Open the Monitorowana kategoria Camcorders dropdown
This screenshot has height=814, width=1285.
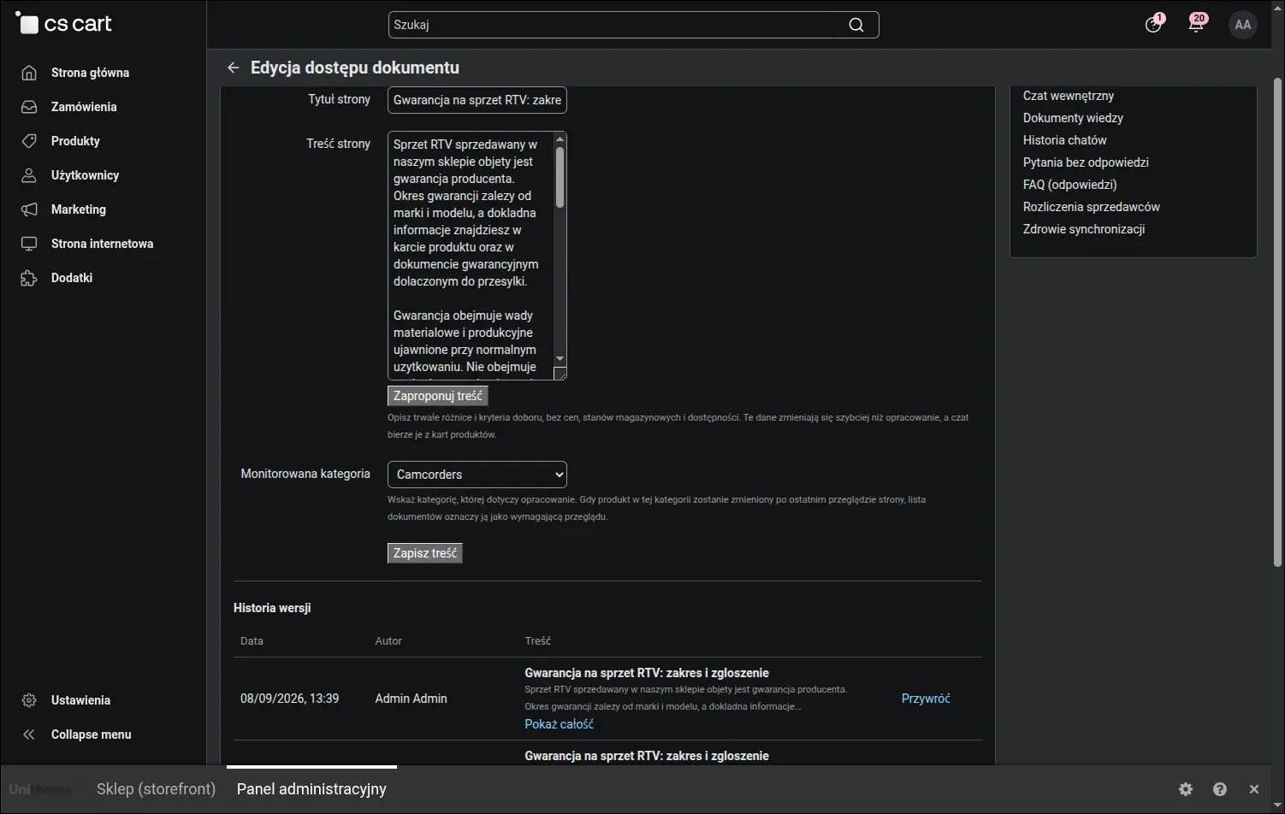(x=477, y=475)
